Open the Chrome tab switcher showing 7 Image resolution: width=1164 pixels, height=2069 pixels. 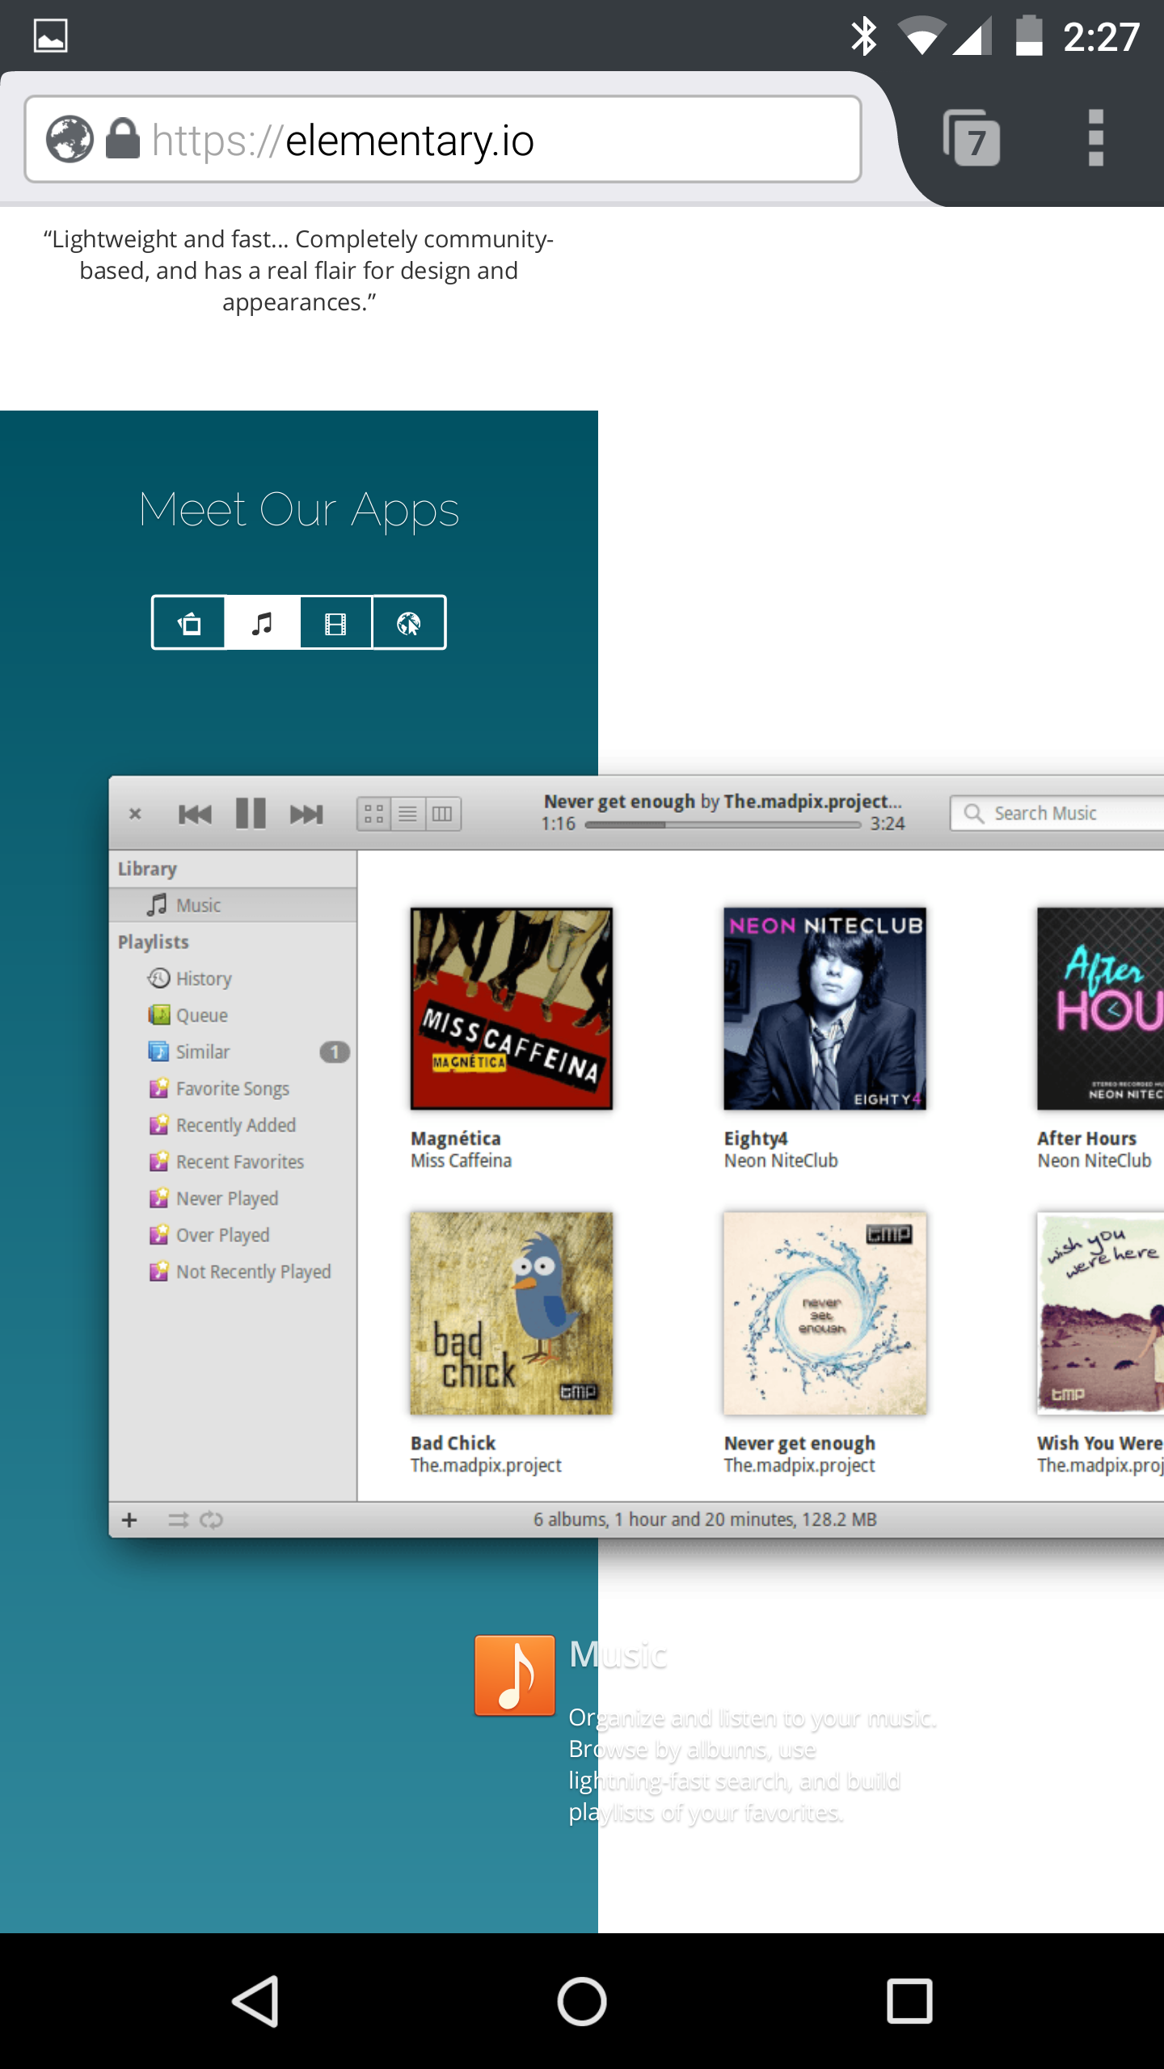[x=972, y=138]
